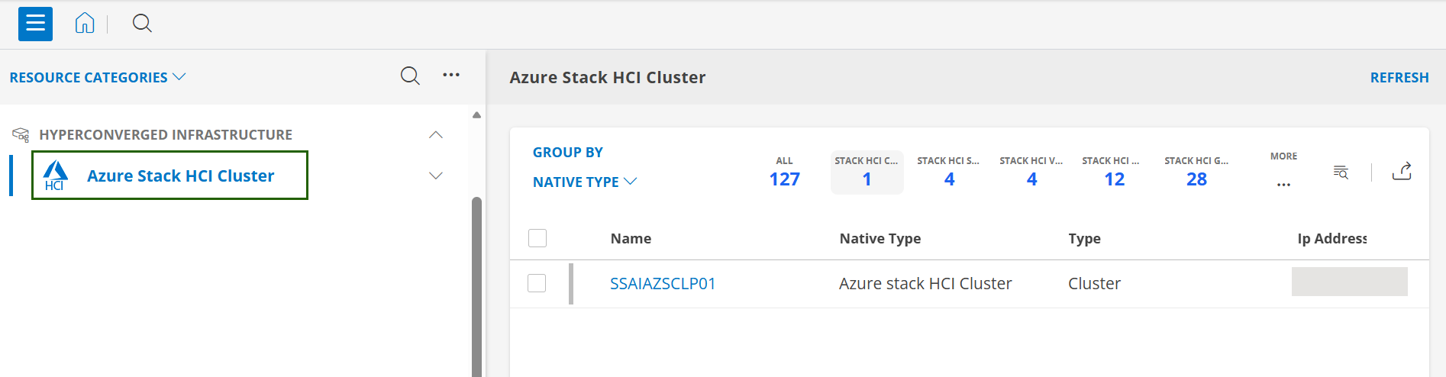Click the export/share icon
1446x377 pixels.
coord(1402,172)
